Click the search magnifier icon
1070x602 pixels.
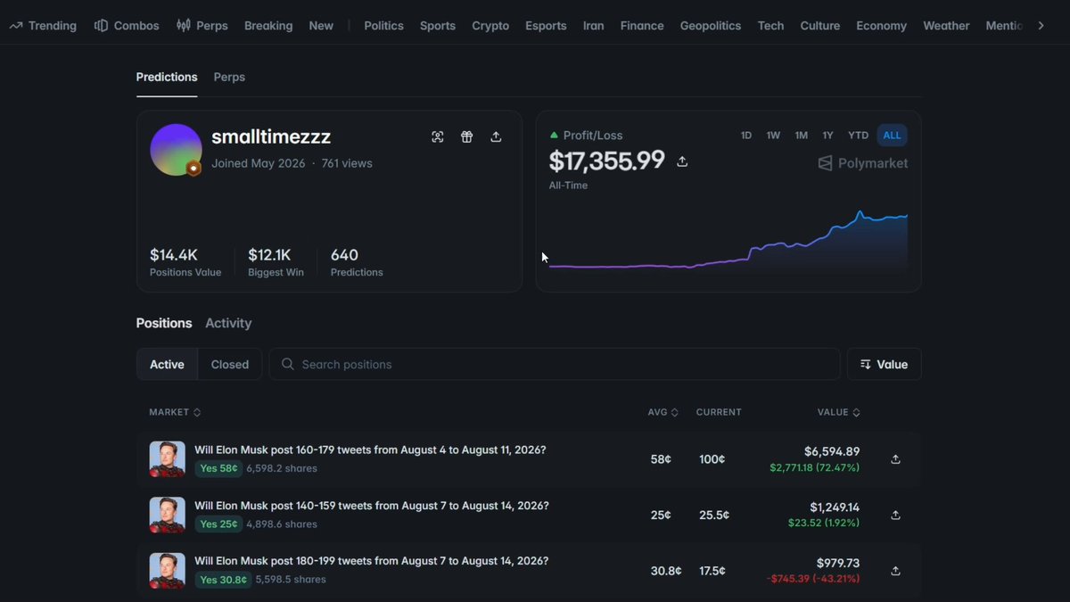coord(287,364)
